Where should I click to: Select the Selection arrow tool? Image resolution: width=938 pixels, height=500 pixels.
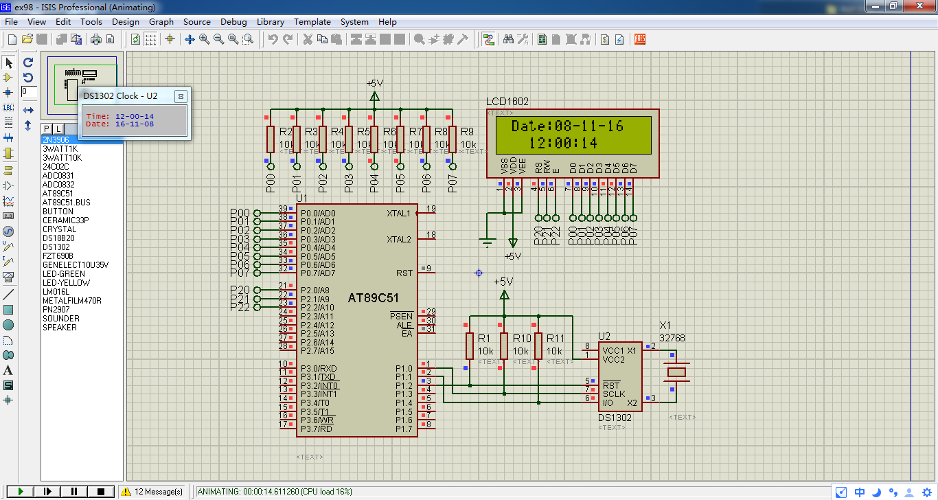click(8, 62)
